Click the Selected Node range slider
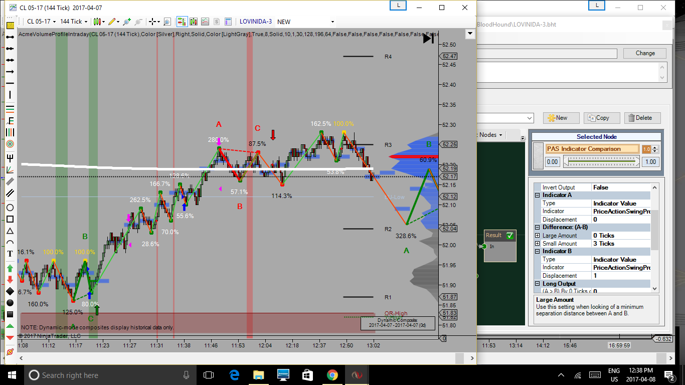The image size is (685, 385). 601,161
